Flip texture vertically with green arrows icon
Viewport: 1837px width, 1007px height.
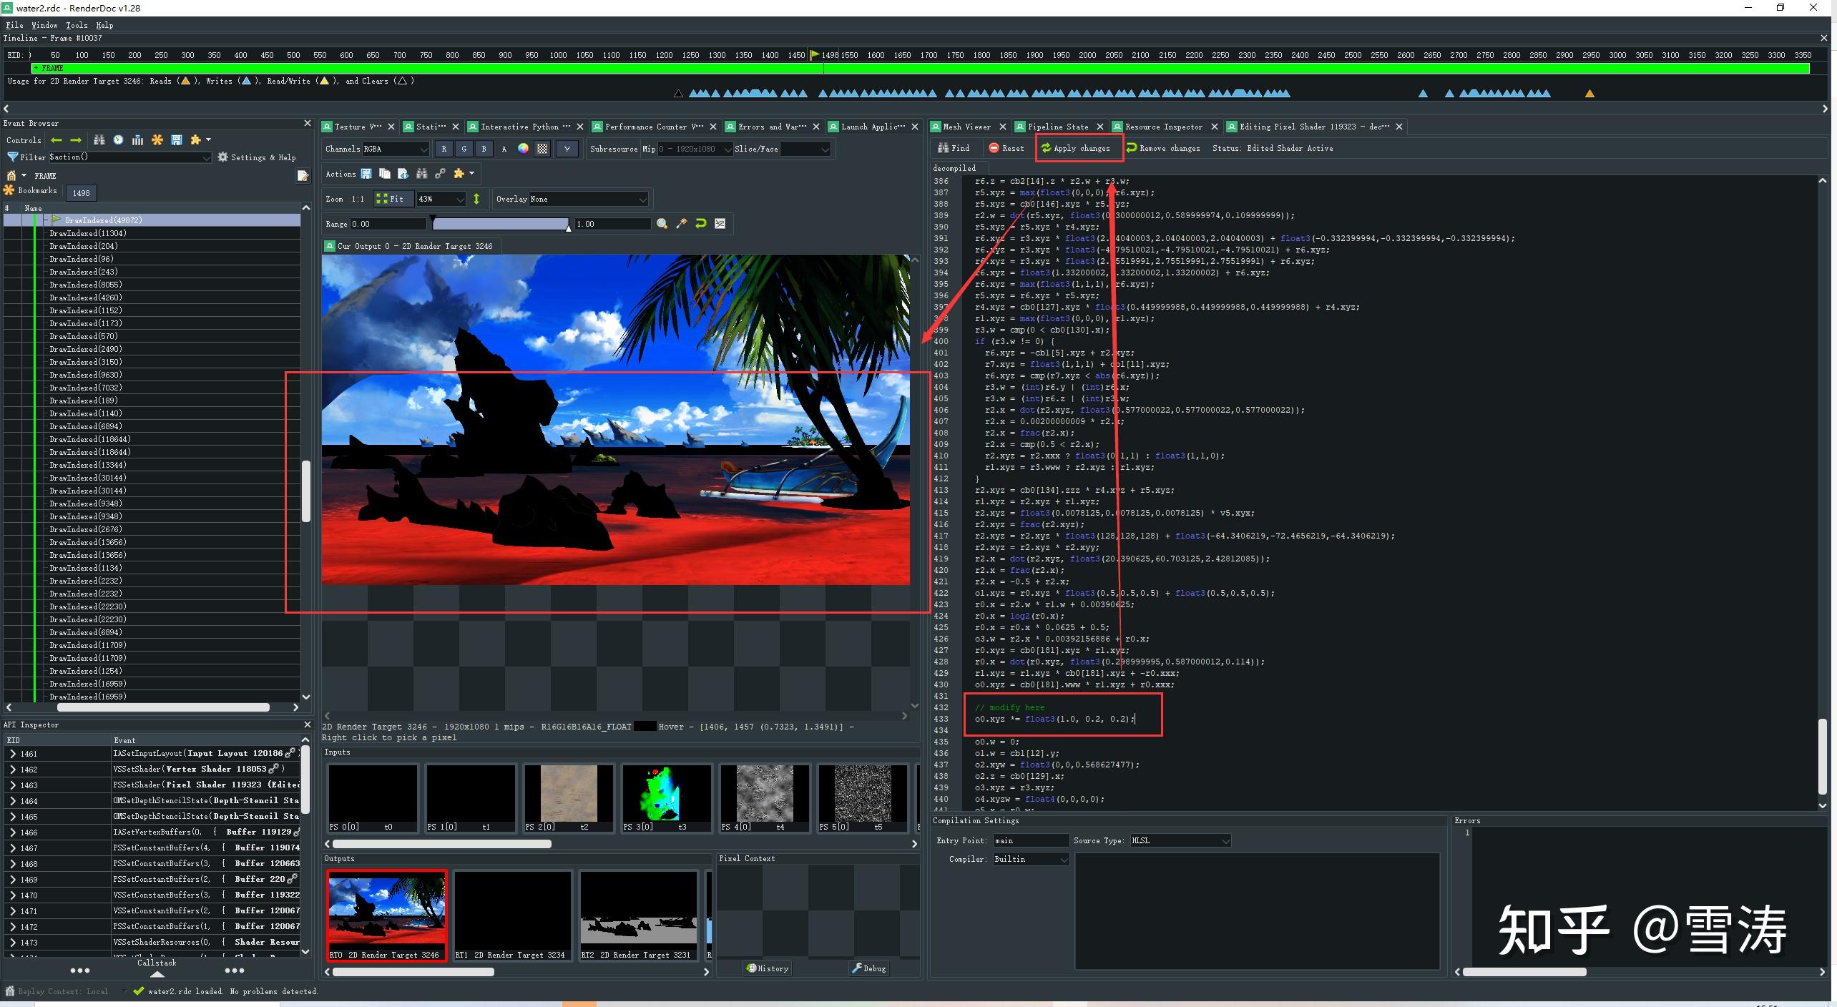[x=476, y=199]
